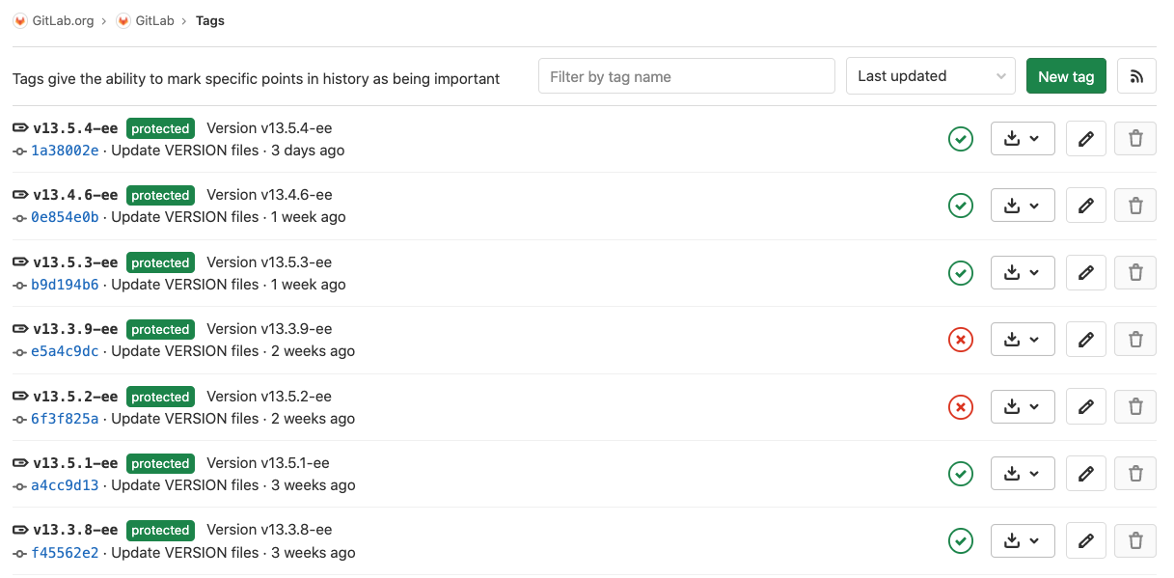1174x578 pixels.
Task: View green pipeline status for v13.3.8-ee
Action: [x=961, y=540]
